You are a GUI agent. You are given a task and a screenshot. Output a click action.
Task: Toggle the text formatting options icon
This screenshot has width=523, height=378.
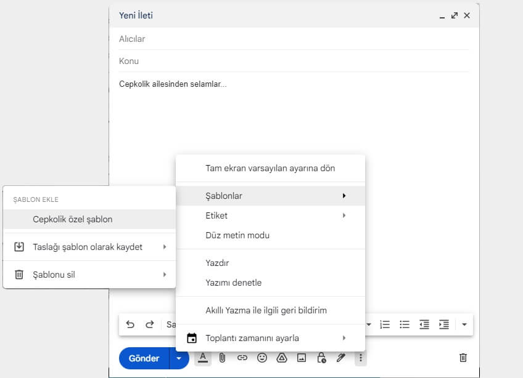pyautogui.click(x=202, y=358)
